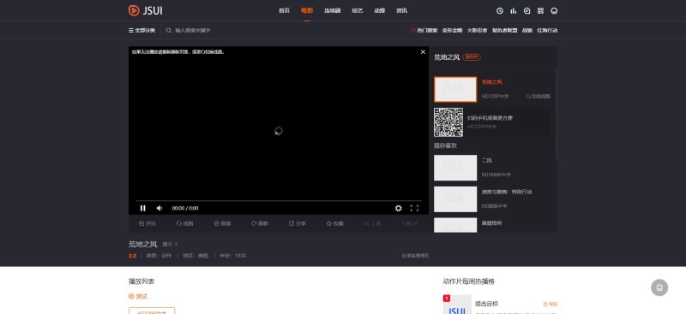Go to the 首页 nav tab
Viewport: 686px width, 314px height.
coord(284,11)
